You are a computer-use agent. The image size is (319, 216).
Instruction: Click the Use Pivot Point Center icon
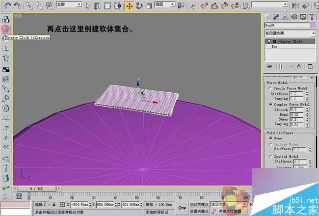click(181, 6)
